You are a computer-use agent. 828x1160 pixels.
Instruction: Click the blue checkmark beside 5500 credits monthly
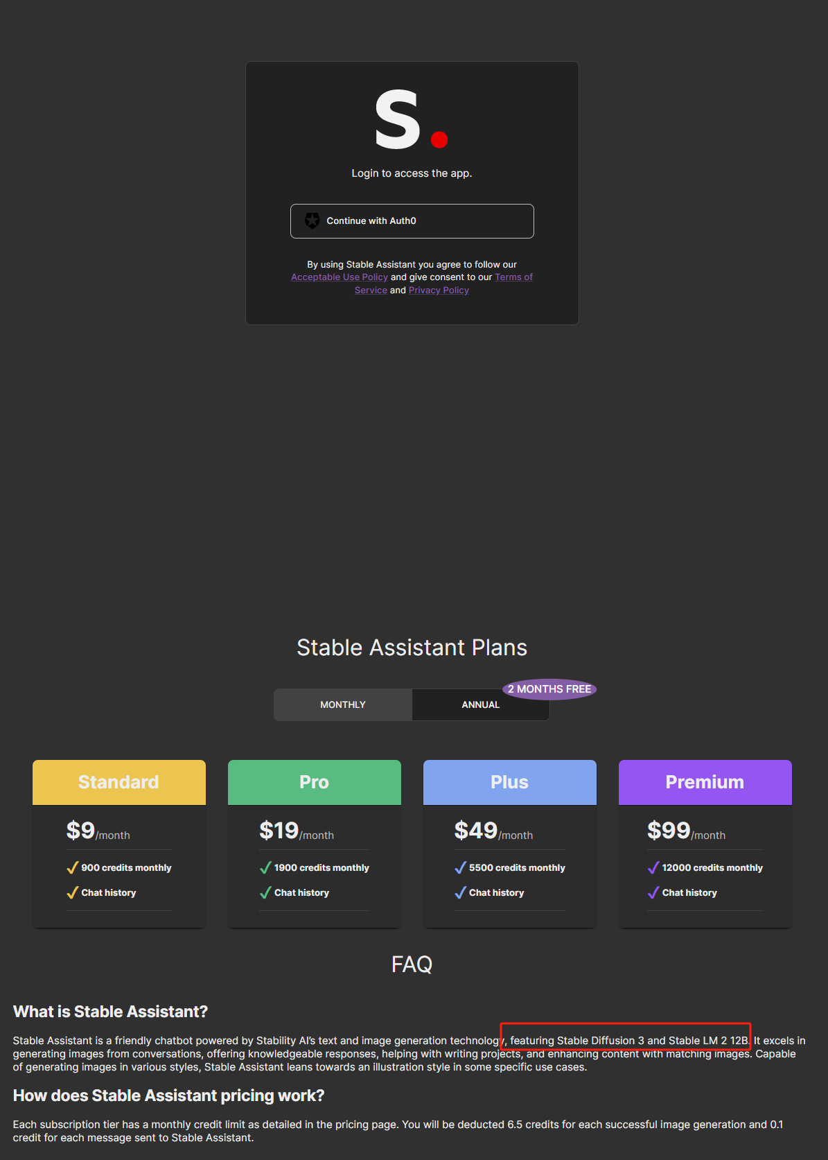click(x=460, y=867)
